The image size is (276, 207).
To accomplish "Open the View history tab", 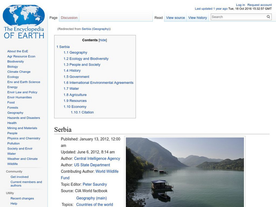I will coord(198,17).
